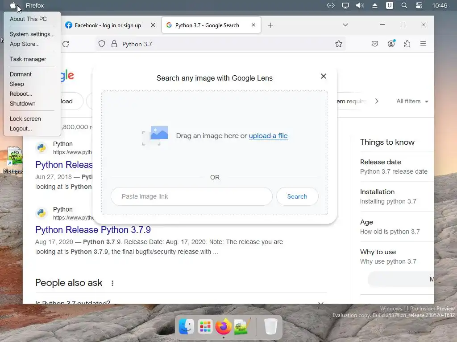Choose Lock screen menu entry
Image resolution: width=457 pixels, height=342 pixels.
click(25, 118)
